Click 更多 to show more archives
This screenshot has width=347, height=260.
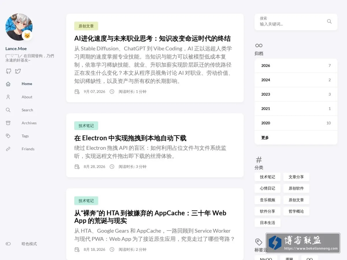[296, 138]
